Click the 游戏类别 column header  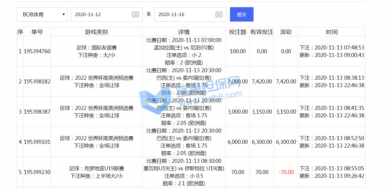[96, 32]
